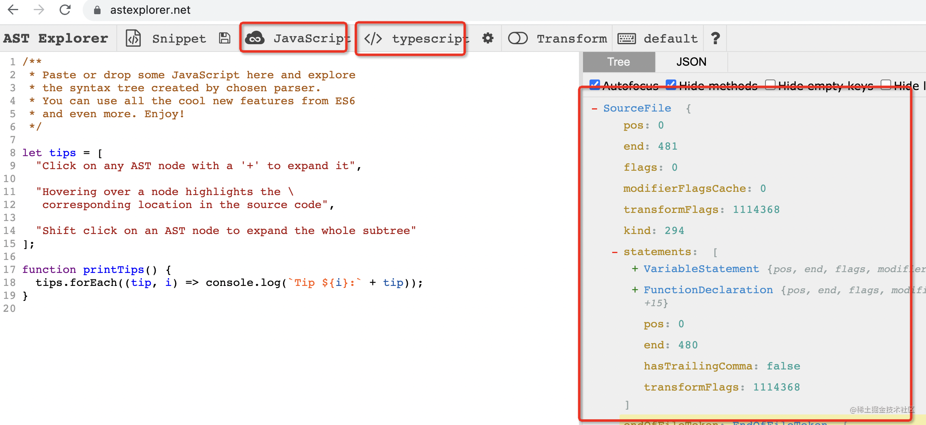Click the Snippet code file icon
Viewport: 926px width, 425px height.
(x=133, y=39)
